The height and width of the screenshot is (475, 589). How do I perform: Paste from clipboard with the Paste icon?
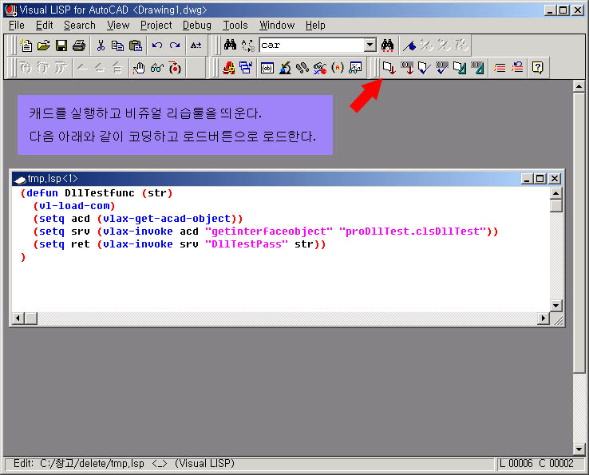click(136, 46)
